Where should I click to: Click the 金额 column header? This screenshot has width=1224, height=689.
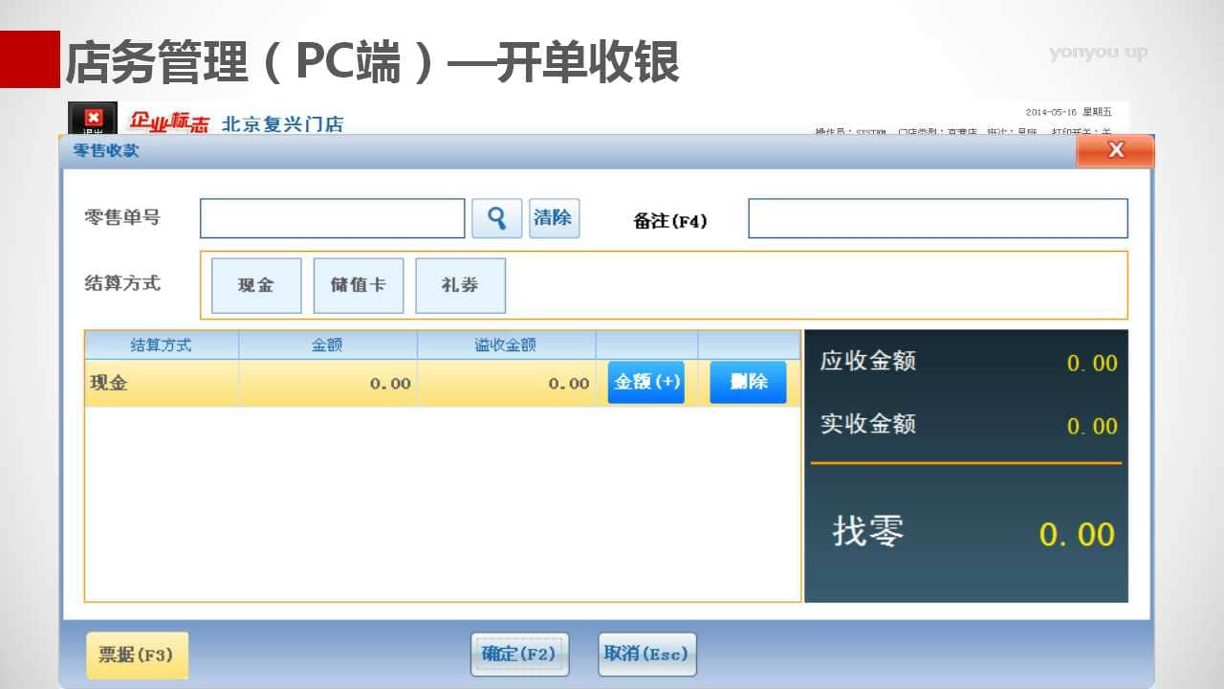327,345
